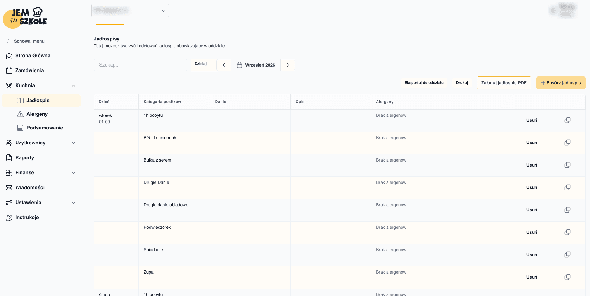Image resolution: width=590 pixels, height=296 pixels.
Task: Go to Zamówienia section
Action: [x=30, y=70]
